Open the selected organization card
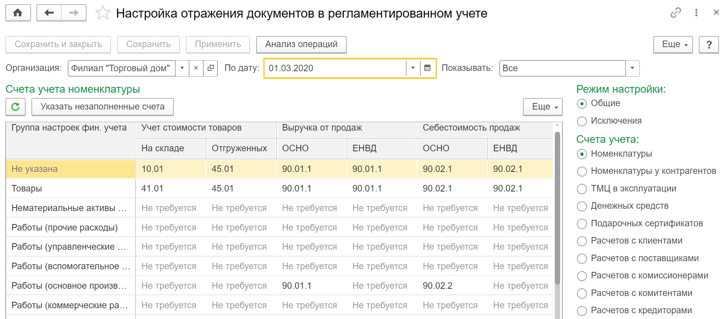The image size is (724, 319). pyautogui.click(x=210, y=68)
